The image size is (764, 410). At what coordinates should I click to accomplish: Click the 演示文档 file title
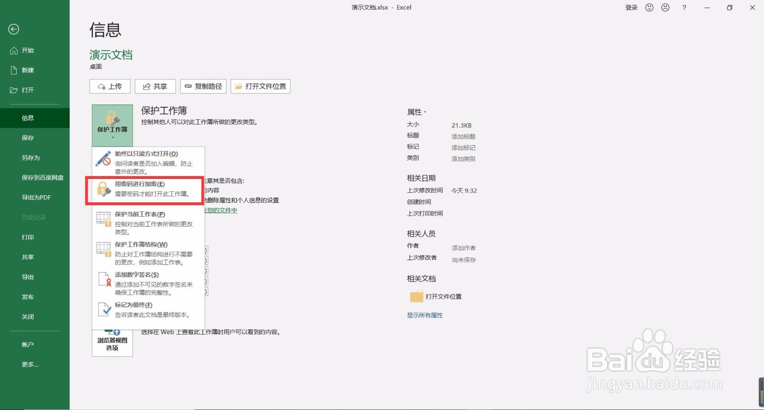click(111, 55)
